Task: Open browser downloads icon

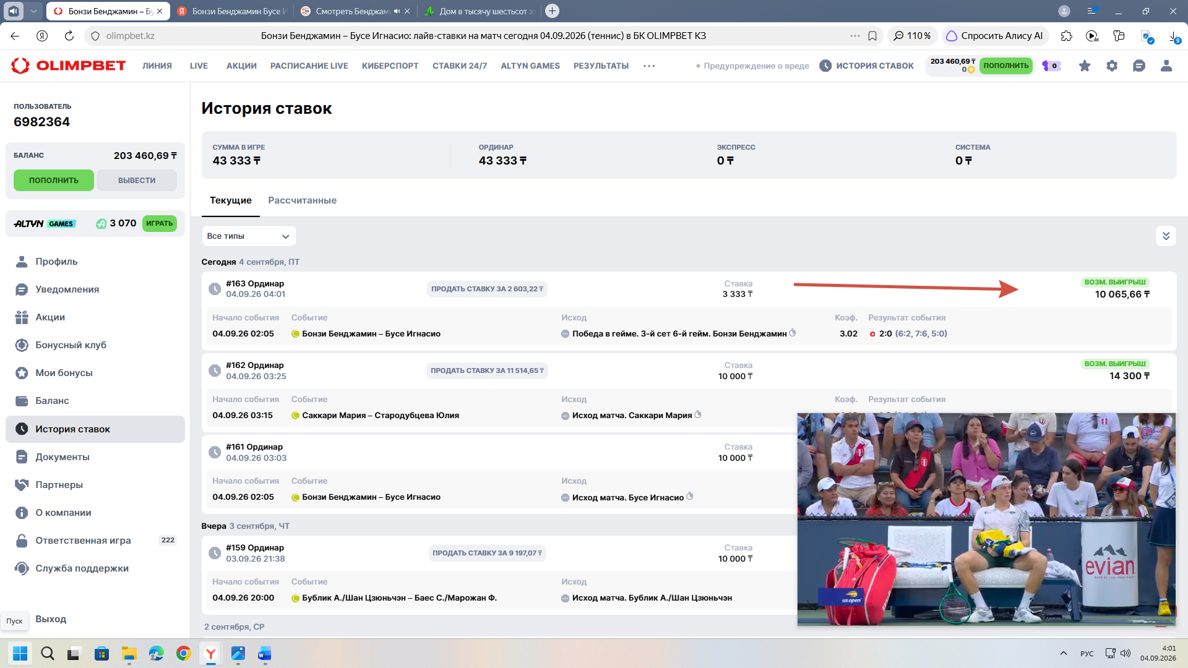Action: coord(1174,36)
